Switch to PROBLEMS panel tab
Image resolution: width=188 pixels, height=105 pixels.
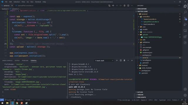(25, 60)
